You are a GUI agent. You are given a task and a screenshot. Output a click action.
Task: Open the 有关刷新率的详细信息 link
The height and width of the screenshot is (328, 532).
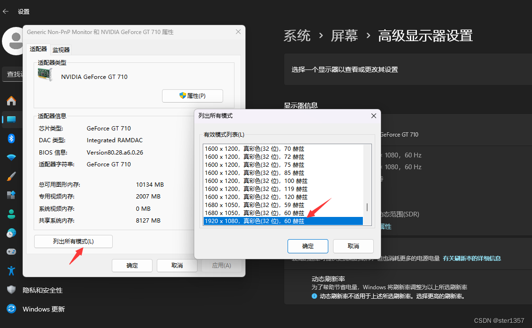472,258
